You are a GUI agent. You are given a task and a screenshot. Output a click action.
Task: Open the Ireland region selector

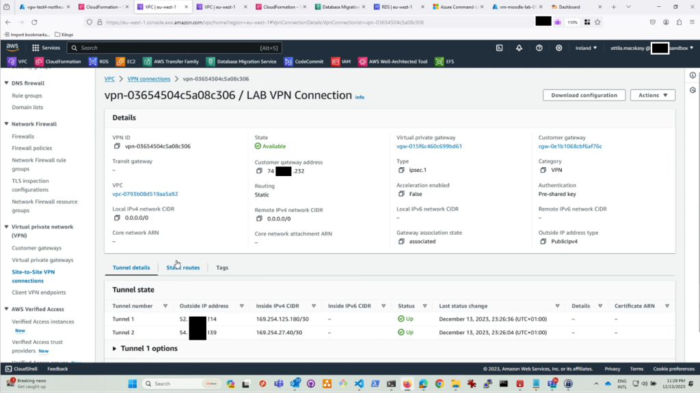coord(586,48)
